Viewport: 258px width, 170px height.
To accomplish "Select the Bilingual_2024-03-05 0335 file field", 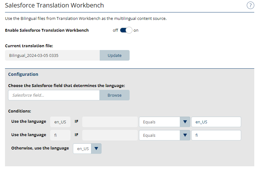I will pos(52,55).
